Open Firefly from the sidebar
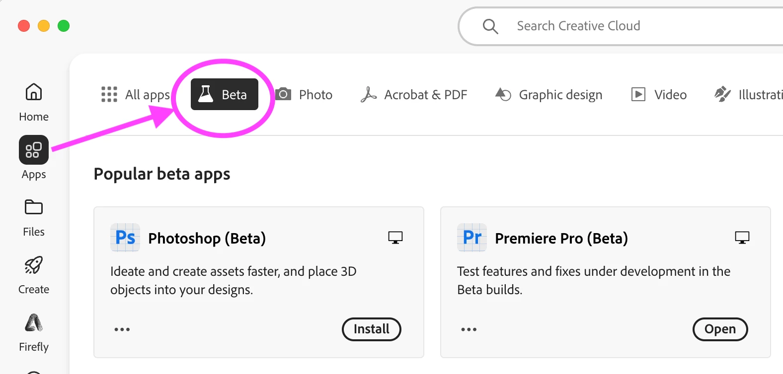Screen dimensions: 783x374 pos(34,323)
